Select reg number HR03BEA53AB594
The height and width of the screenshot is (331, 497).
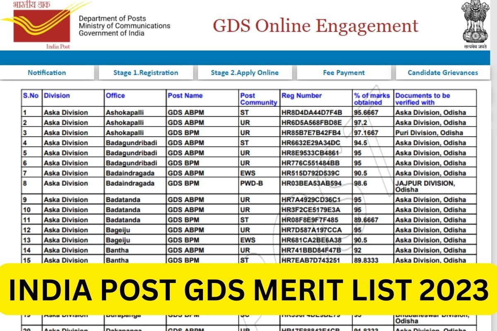click(x=311, y=183)
